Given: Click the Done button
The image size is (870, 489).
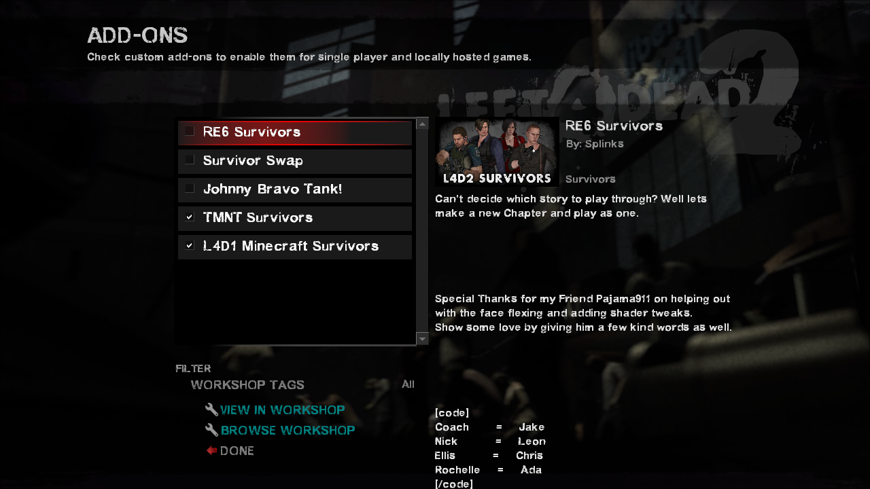Looking at the screenshot, I should pyautogui.click(x=237, y=450).
